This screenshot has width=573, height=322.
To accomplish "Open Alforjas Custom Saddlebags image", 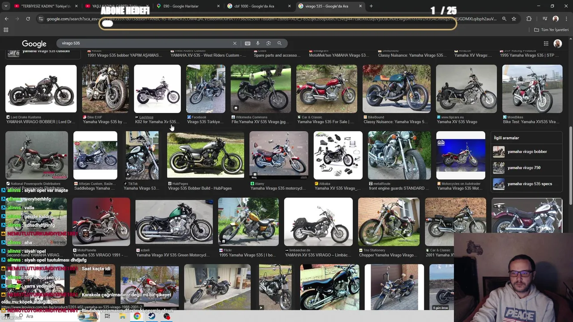I will pyautogui.click(x=95, y=155).
